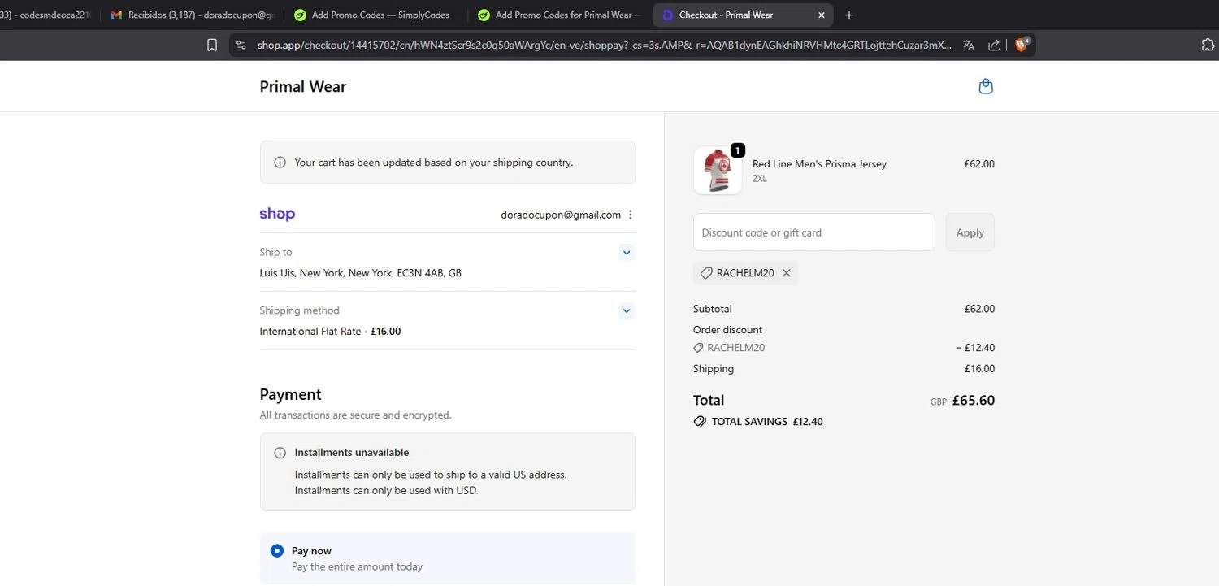Switch to the Gmail Recibidos tab
This screenshot has height=586, width=1219.
tap(192, 15)
